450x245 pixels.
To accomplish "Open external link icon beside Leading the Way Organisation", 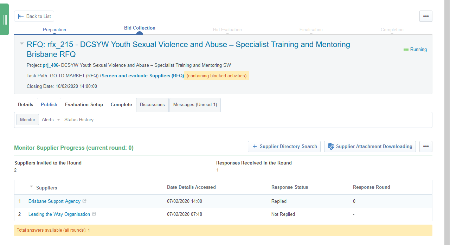I will (94, 214).
